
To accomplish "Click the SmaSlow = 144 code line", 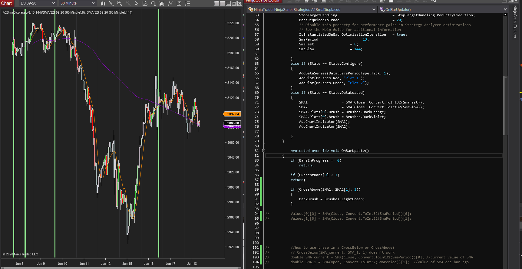I will (x=331, y=49).
